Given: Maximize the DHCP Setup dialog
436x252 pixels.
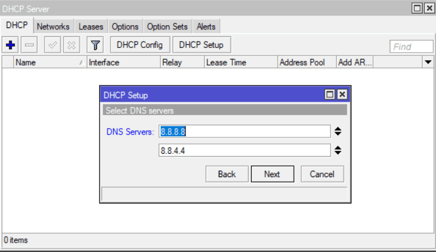Looking at the screenshot, I should tap(330, 95).
